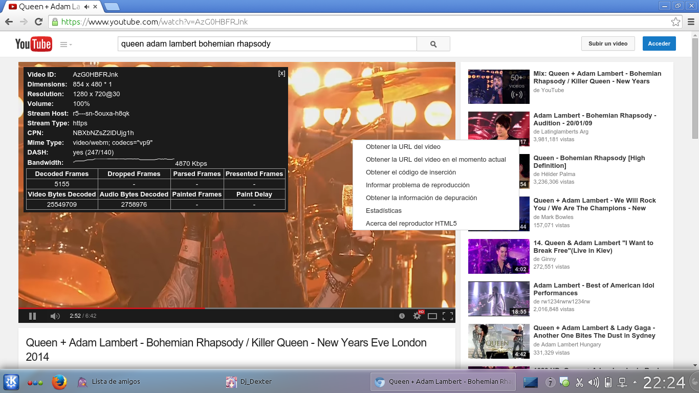699x393 pixels.
Task: Click the green SSL padlock icon
Action: pos(55,22)
